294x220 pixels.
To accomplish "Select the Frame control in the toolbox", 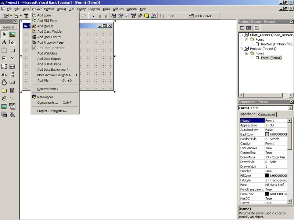I will 4,50.
